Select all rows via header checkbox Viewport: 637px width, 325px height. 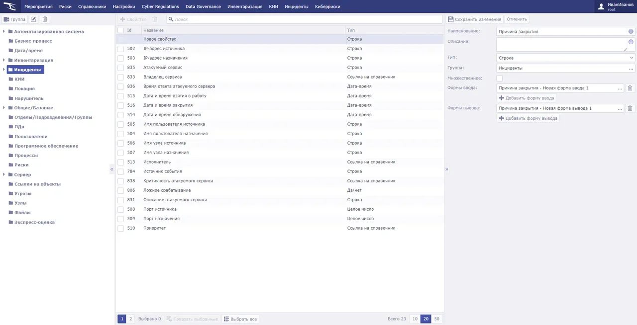point(120,30)
